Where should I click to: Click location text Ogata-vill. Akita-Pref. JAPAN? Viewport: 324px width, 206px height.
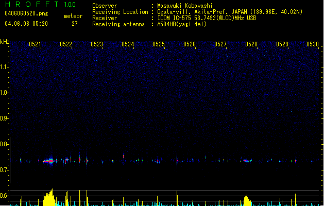point(202,12)
